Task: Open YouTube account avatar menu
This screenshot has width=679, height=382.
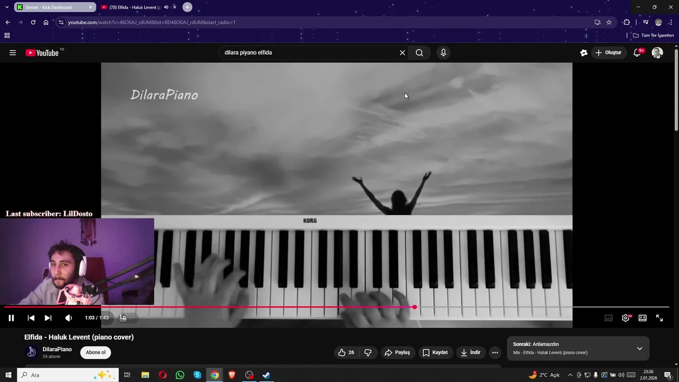Action: [x=657, y=53]
